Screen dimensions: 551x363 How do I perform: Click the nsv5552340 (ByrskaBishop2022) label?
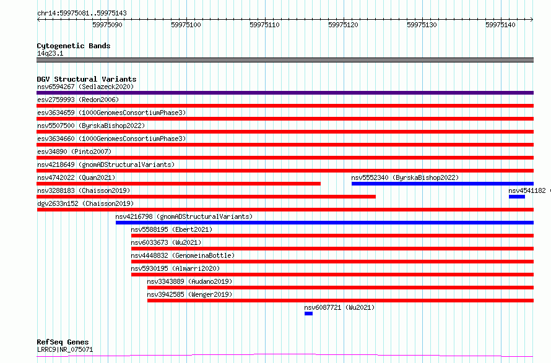tap(405, 177)
